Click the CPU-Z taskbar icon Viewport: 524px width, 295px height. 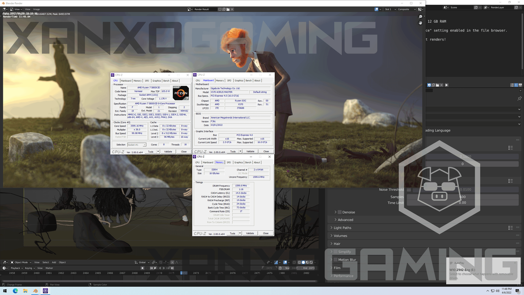click(x=45, y=291)
